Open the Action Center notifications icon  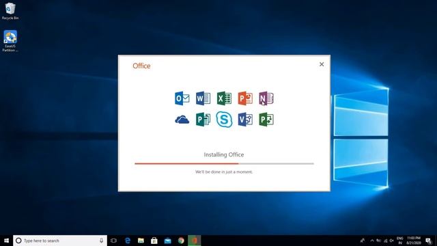coord(429,241)
